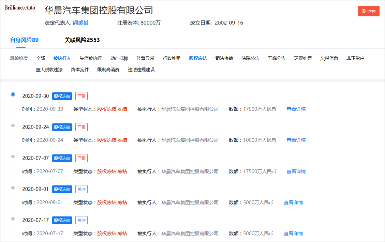Click 股权冻结 badge on 2020-09-24 entry
The width and height of the screenshot is (385, 242).
click(62, 127)
